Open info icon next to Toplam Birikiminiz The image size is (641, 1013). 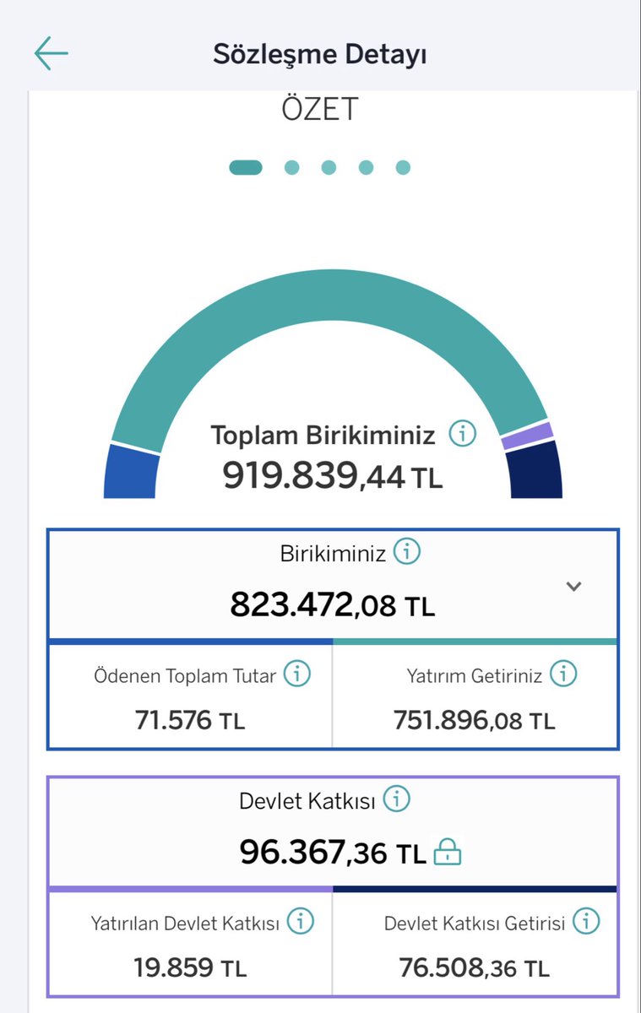pos(462,435)
